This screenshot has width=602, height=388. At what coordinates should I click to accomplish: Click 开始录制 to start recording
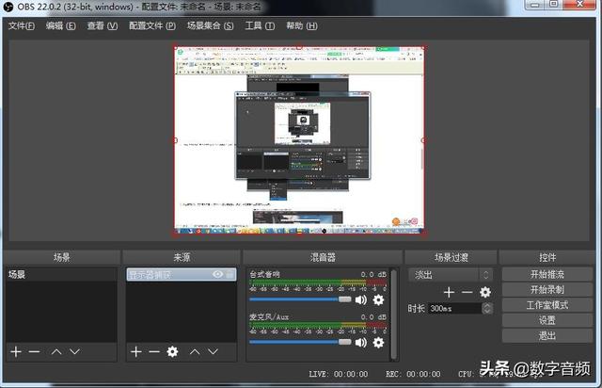point(547,289)
